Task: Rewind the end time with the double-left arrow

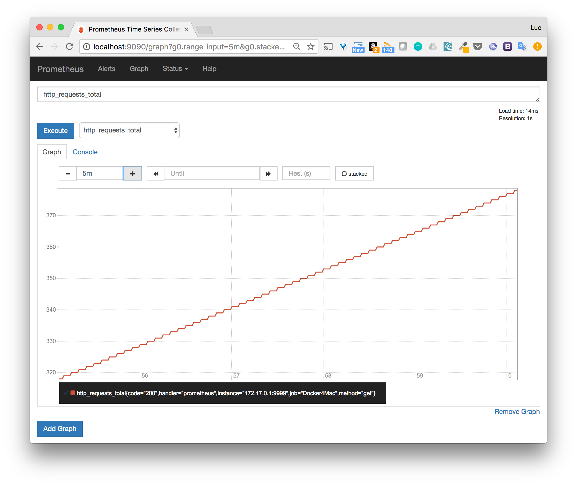Action: (x=156, y=174)
